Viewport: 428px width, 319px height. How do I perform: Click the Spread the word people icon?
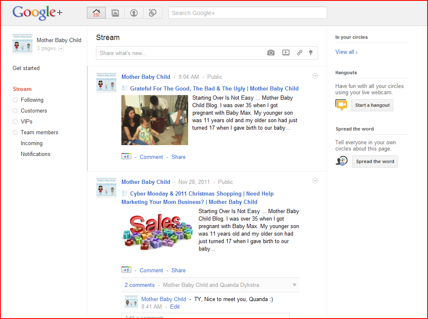pyautogui.click(x=342, y=161)
